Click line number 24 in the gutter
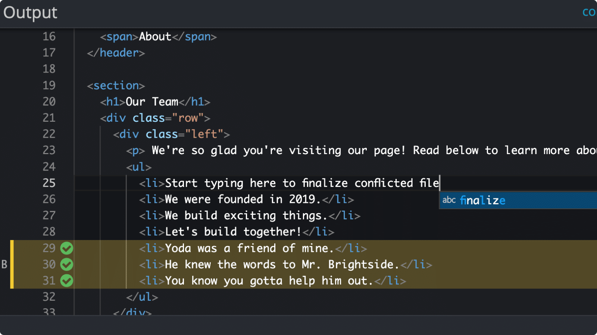The image size is (597, 335). 49,167
